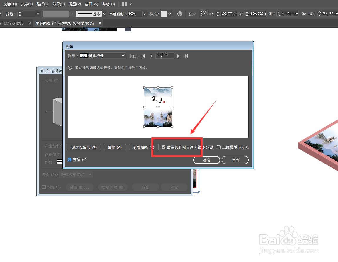This screenshot has width=338, height=262.
Task: Click 确定 in the 3D dialog
Action: (x=145, y=187)
